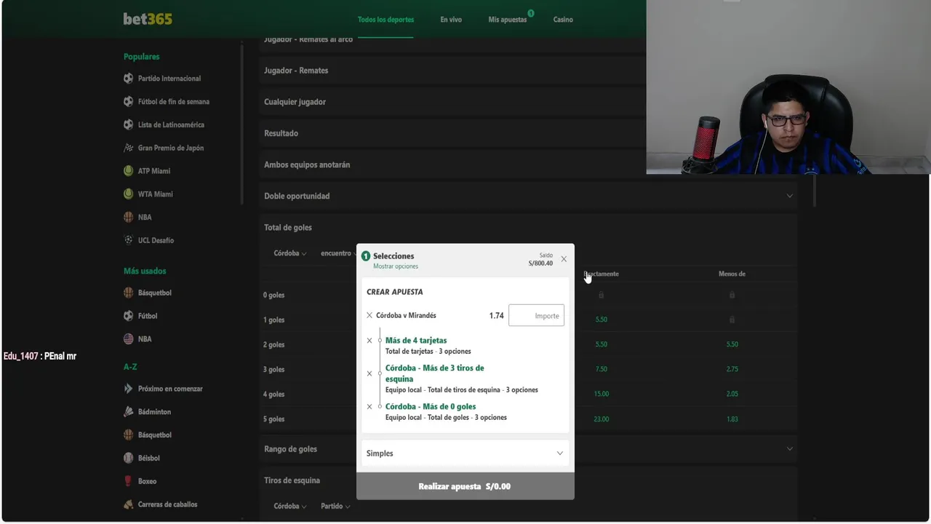Open the Resultado market

(281, 133)
